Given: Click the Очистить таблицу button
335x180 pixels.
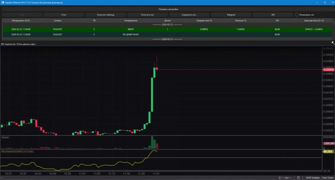Looking at the screenshot, I should (106, 15).
